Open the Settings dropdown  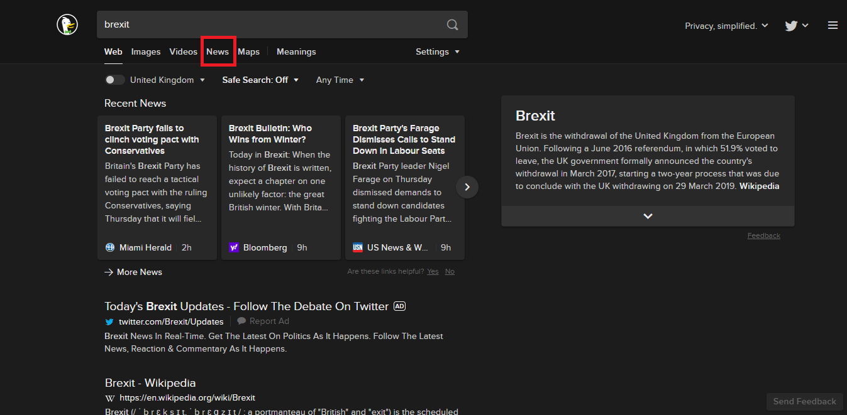click(x=438, y=51)
